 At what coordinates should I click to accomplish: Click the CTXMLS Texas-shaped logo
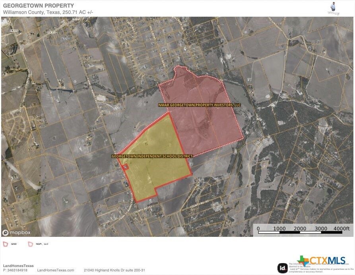coord(303,261)
